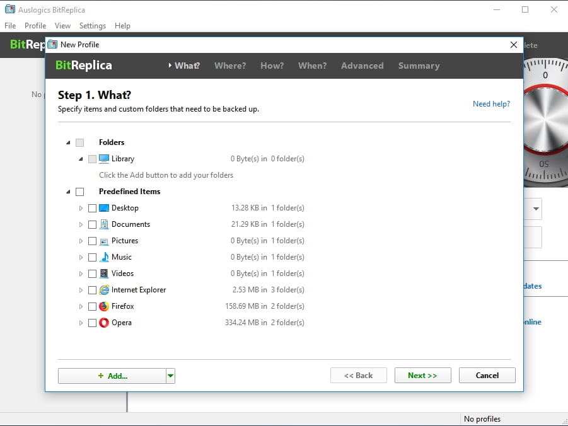Collapse the Folders tree section
This screenshot has height=426, width=568.
[x=68, y=142]
